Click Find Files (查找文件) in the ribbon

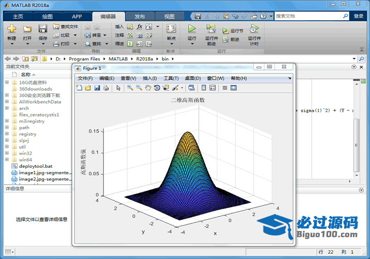[65, 26]
